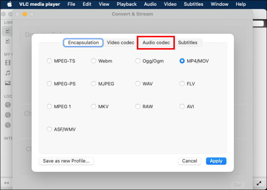
Task: Click the highlighted top library playlist icon
Action: click(8, 31)
